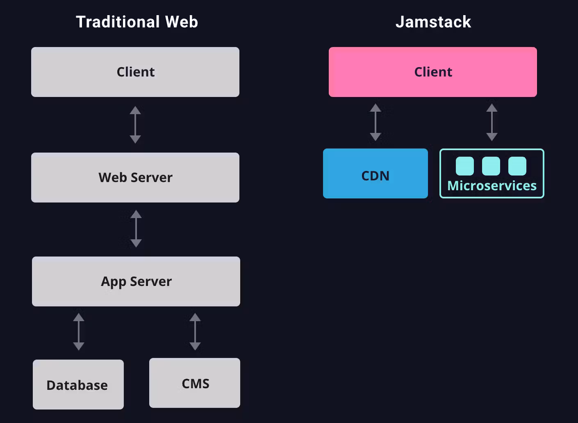Click the App Server block
578x423 pixels.
point(136,281)
